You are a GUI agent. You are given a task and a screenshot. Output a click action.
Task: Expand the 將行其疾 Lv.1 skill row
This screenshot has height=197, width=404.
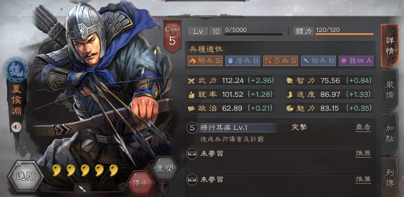[x=280, y=128]
